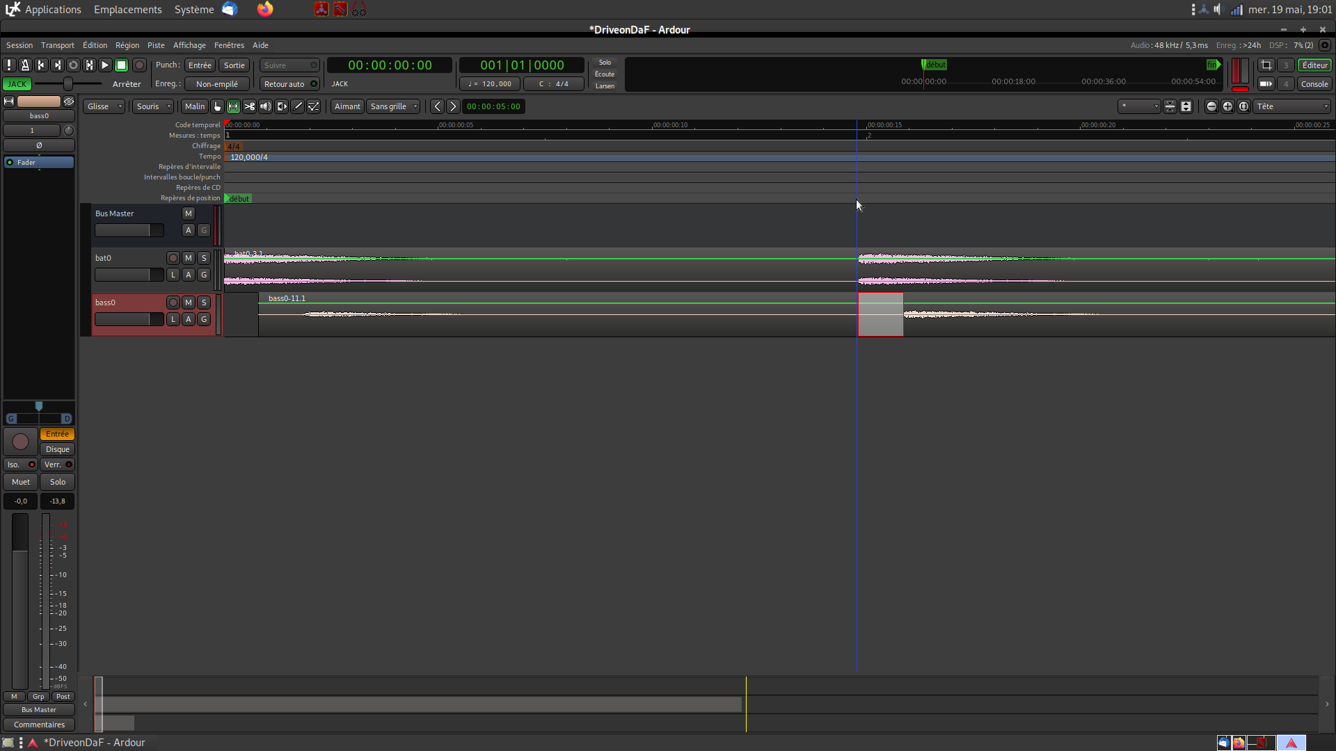The height and width of the screenshot is (751, 1336).
Task: Toggle the metronome click button
Action: (25, 65)
